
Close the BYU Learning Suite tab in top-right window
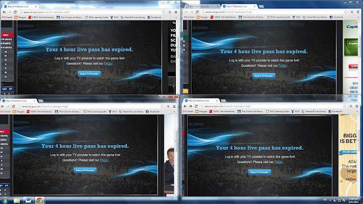point(218,6)
